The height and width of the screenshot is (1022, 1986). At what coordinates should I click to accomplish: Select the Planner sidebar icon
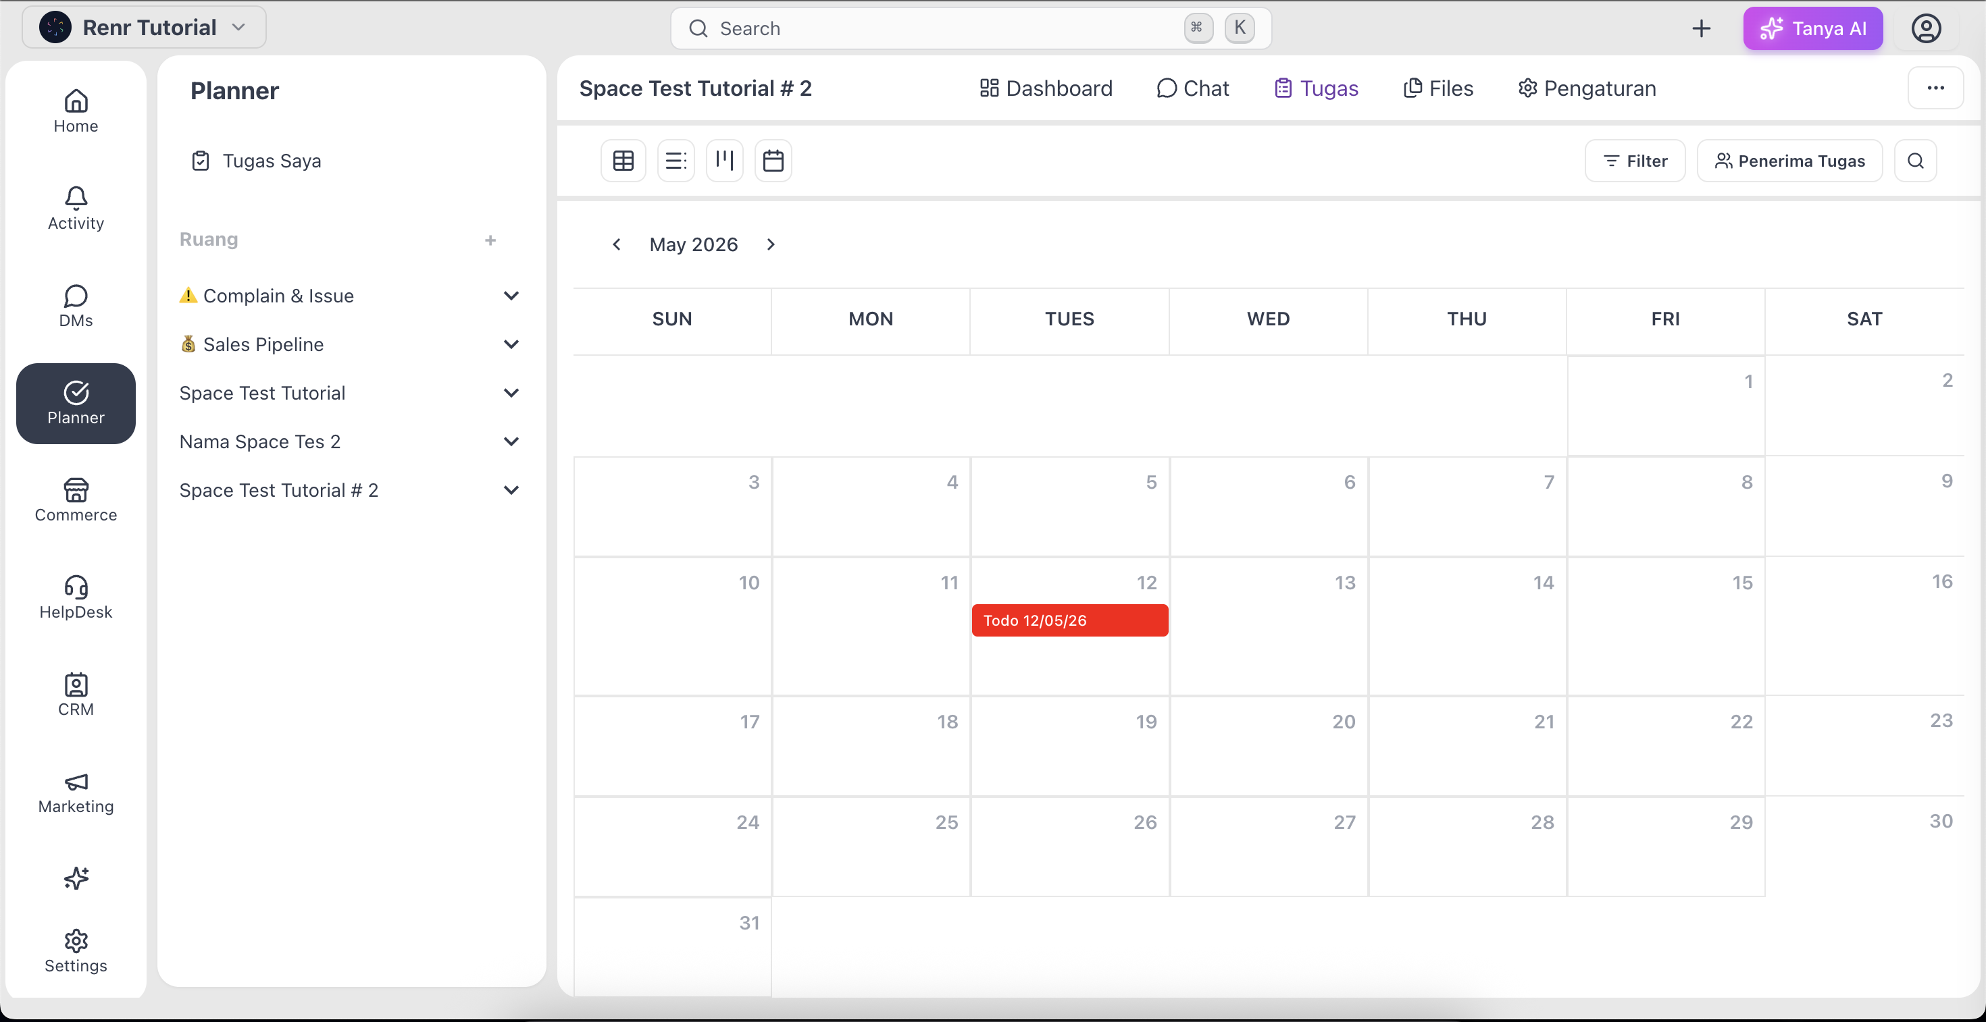76,403
